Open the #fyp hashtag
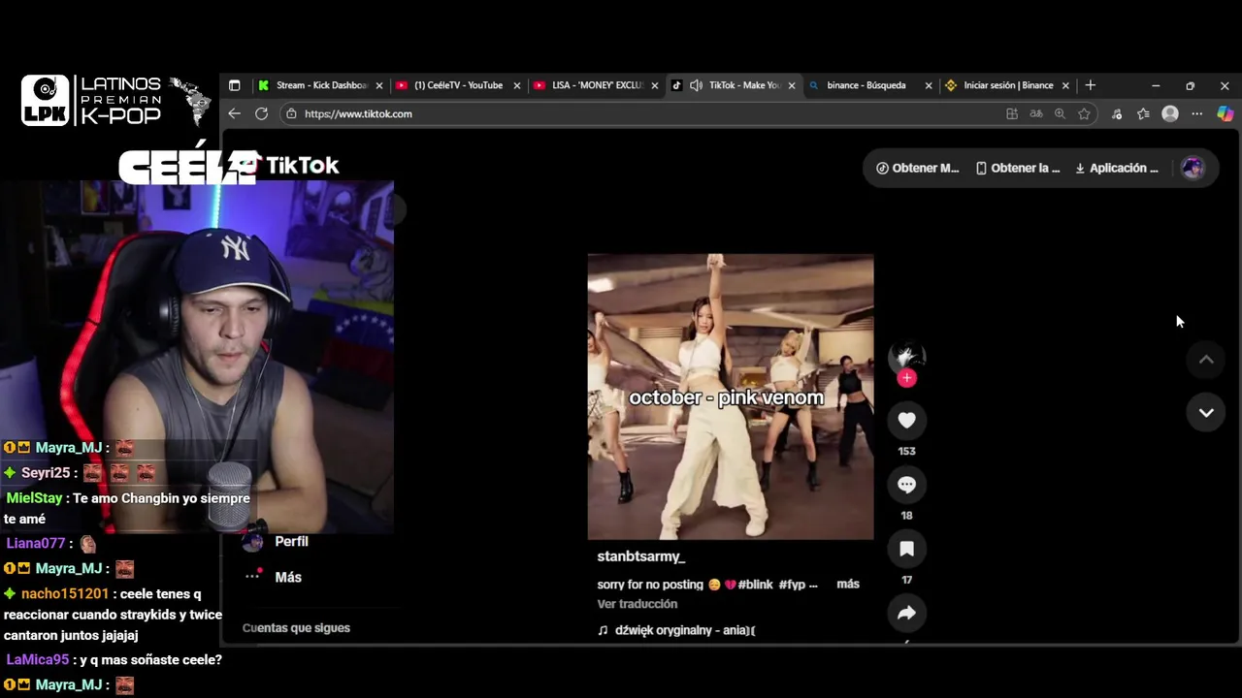This screenshot has height=698, width=1242. click(792, 585)
